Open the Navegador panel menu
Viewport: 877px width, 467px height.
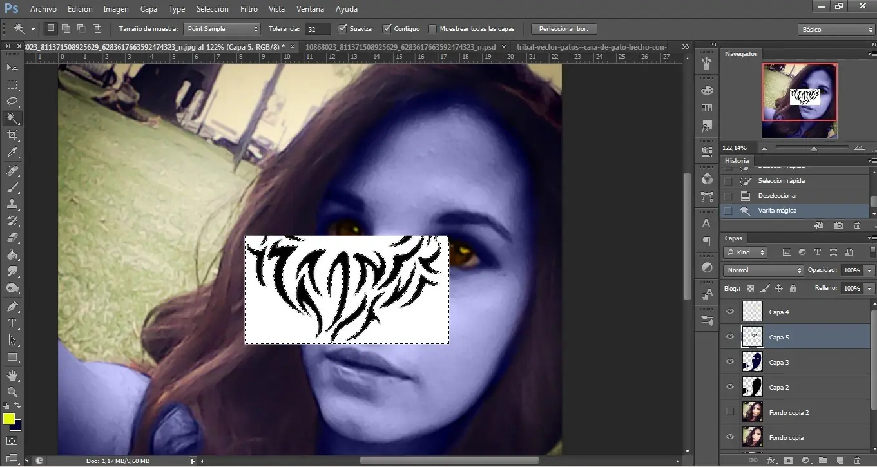pyautogui.click(x=872, y=54)
